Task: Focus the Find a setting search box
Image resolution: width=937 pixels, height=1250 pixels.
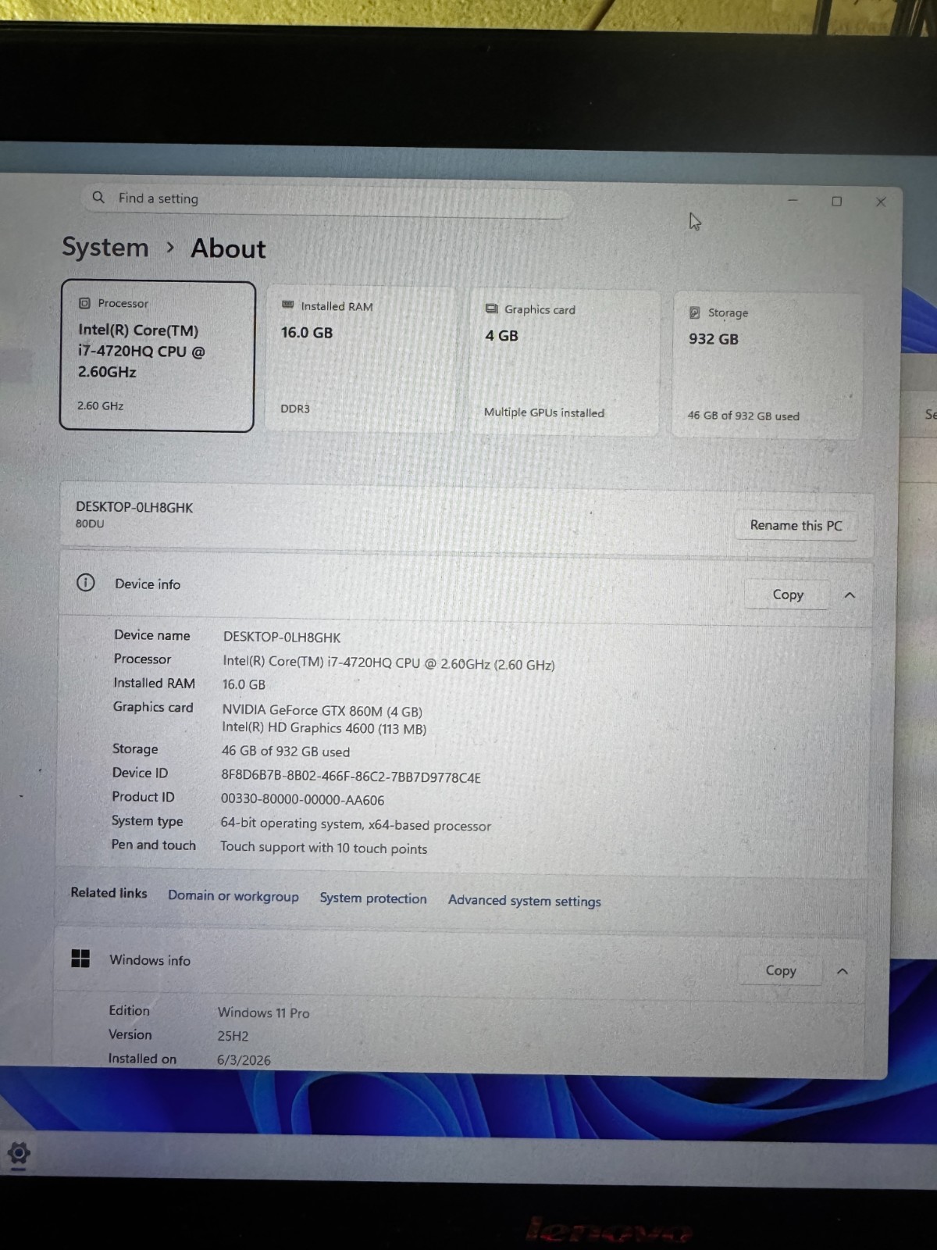Action: click(x=328, y=201)
